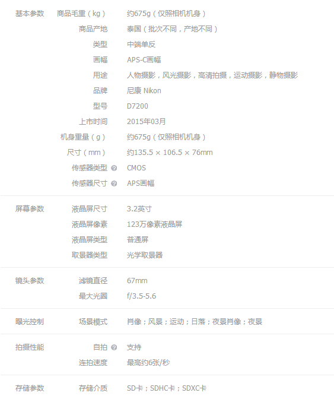Image resolution: width=334 pixels, height=399 pixels.
Task: Select the 基本参数 section heading
Action: (x=30, y=14)
